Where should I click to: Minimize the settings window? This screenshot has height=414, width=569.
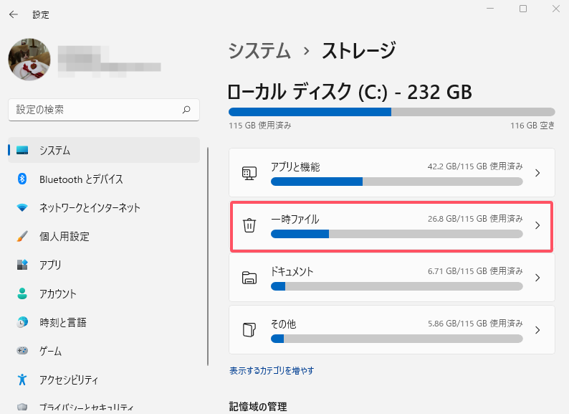click(x=490, y=9)
